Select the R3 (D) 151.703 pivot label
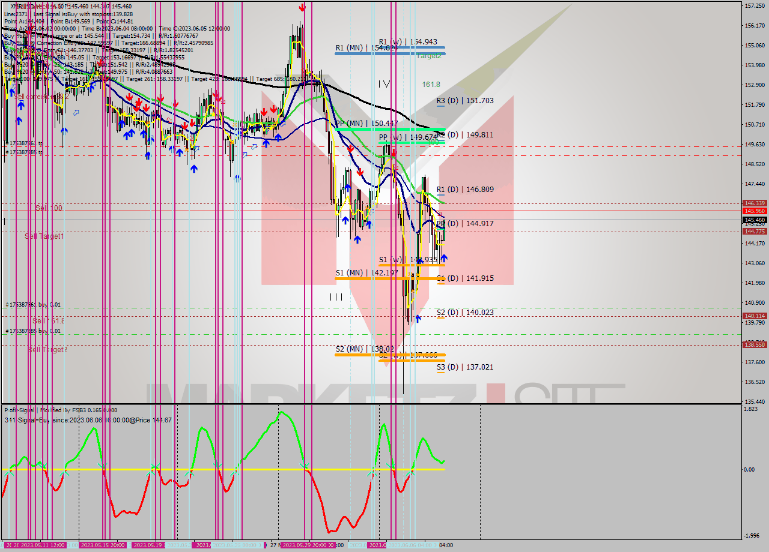The height and width of the screenshot is (552, 769). [x=465, y=101]
